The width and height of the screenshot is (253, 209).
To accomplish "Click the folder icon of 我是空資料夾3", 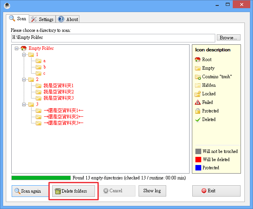I will click(x=39, y=98).
